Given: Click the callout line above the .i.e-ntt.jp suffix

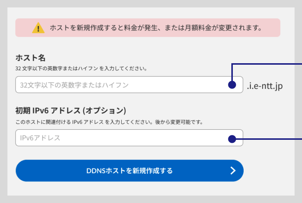Looking at the screenshot, I should point(268,64).
